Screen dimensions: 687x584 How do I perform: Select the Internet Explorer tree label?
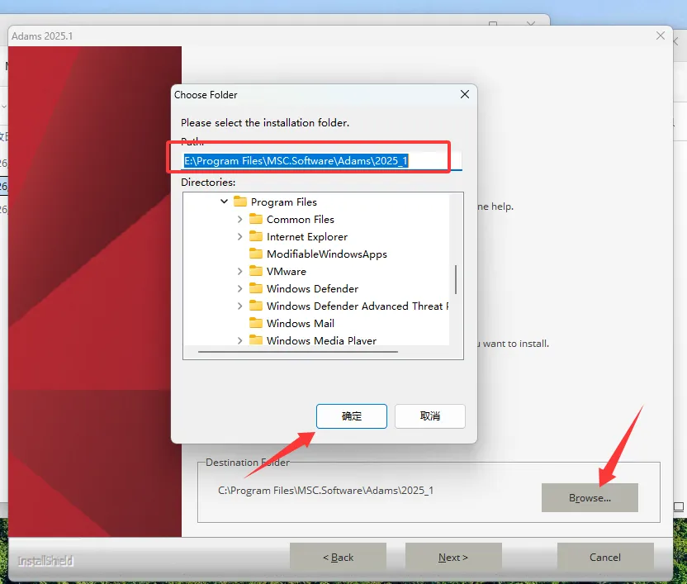[x=306, y=237]
